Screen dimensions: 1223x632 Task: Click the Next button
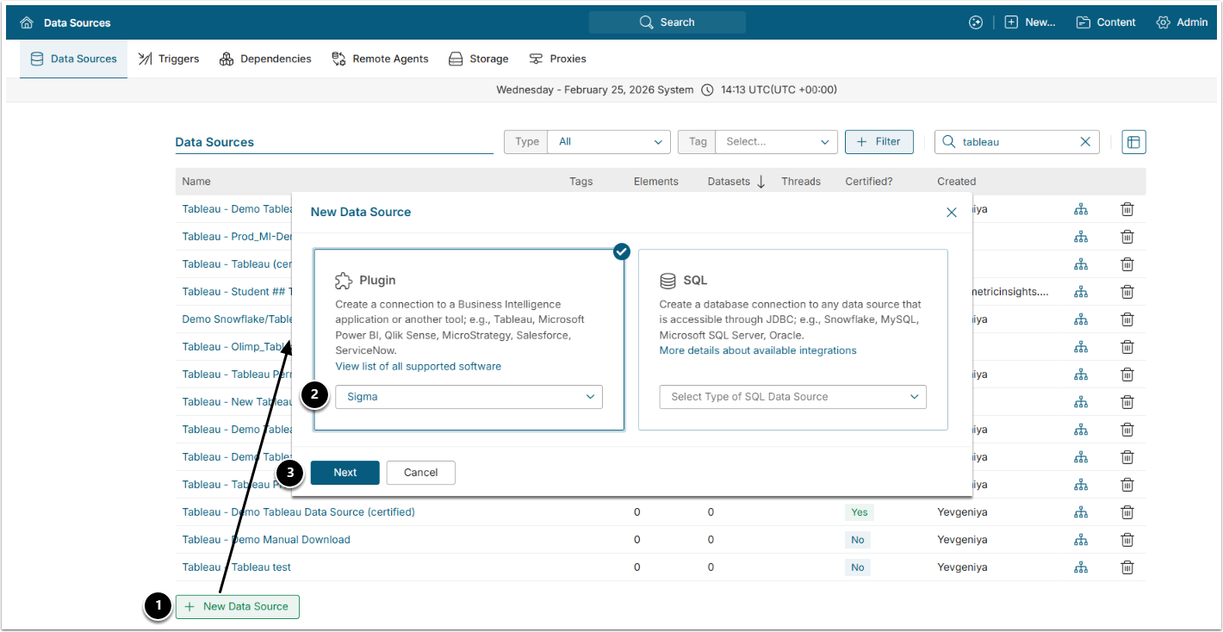(x=345, y=473)
